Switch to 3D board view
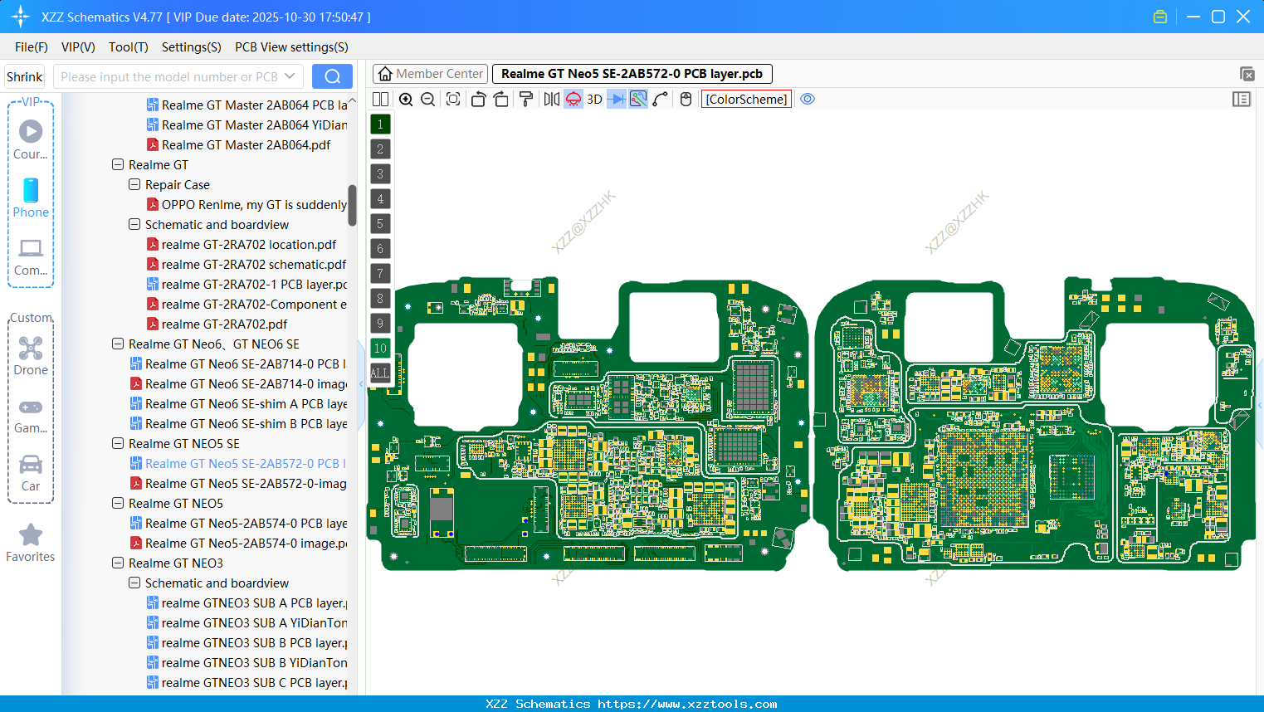 coord(594,99)
